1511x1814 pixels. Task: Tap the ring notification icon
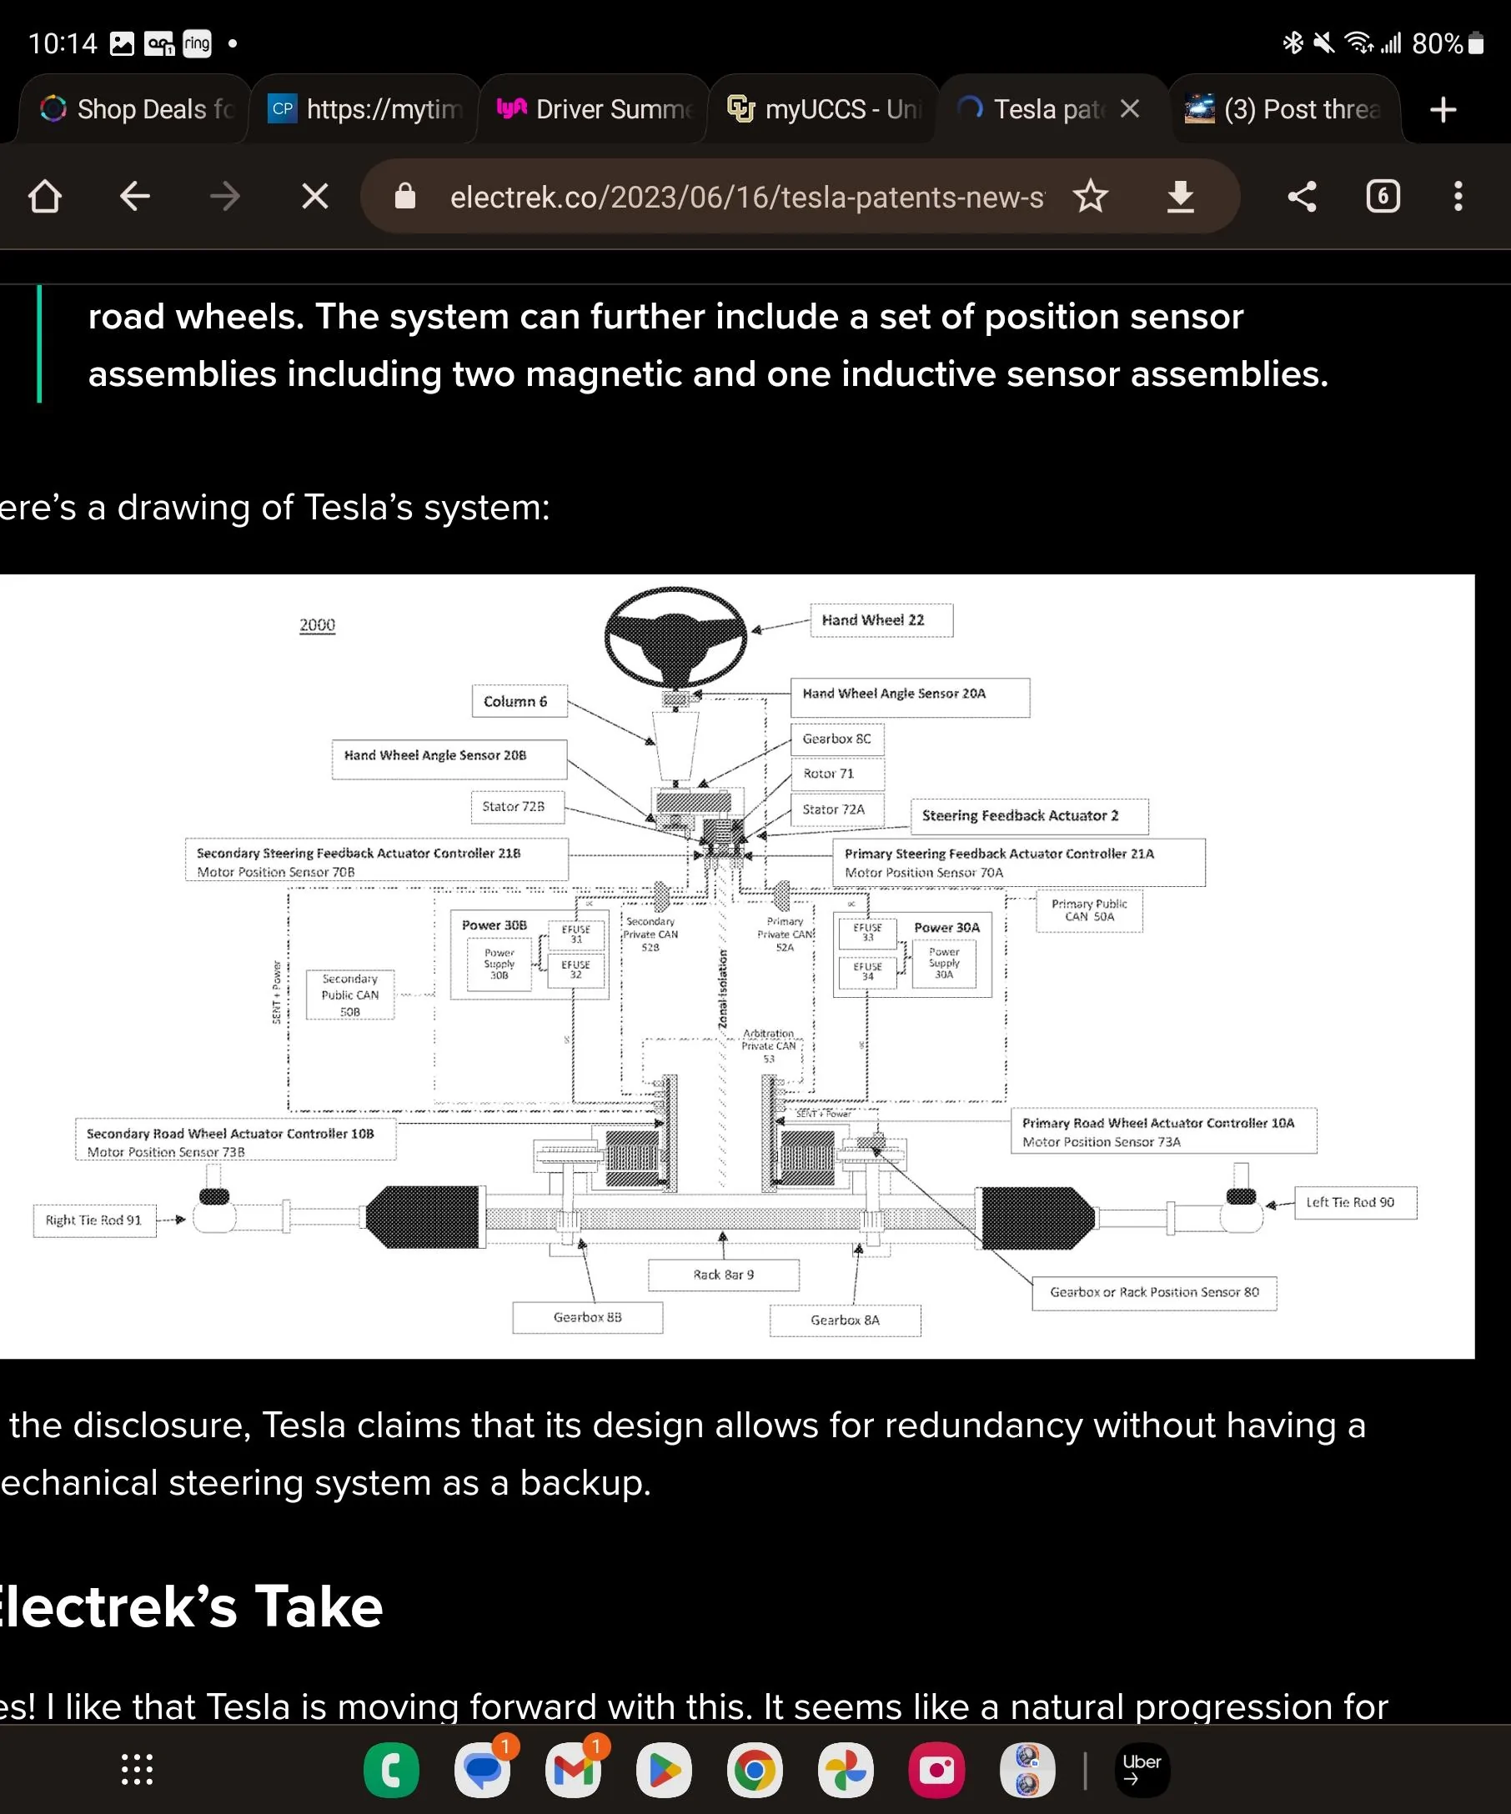[197, 43]
